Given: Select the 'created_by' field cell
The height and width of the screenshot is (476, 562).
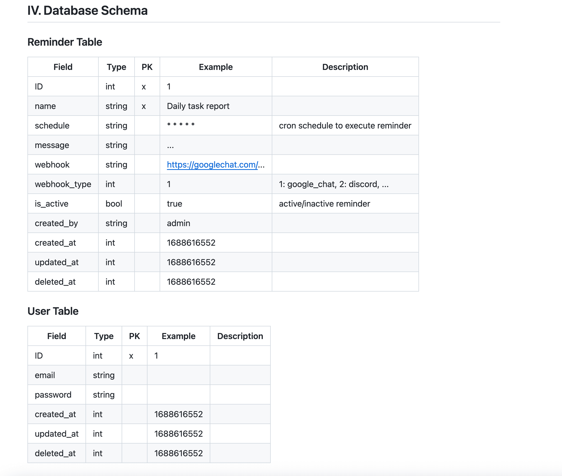Looking at the screenshot, I should click(x=63, y=223).
